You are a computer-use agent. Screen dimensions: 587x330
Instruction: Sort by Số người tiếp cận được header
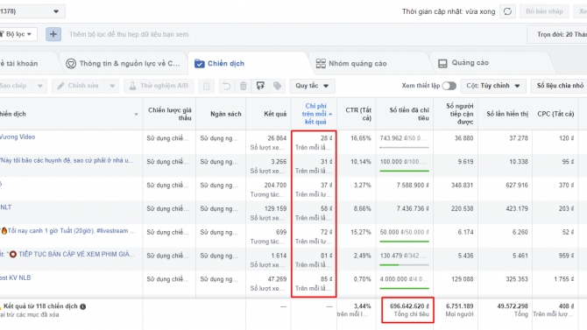coord(460,114)
